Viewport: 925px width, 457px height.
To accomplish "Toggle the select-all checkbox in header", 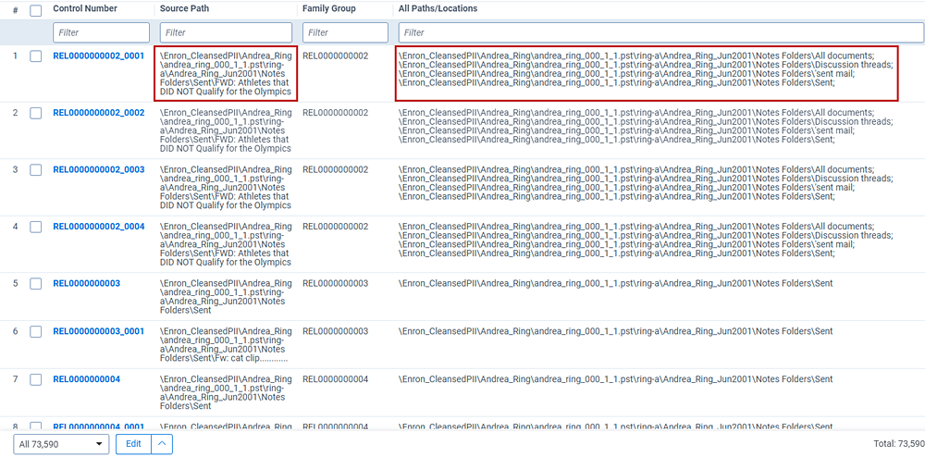I will pos(35,10).
